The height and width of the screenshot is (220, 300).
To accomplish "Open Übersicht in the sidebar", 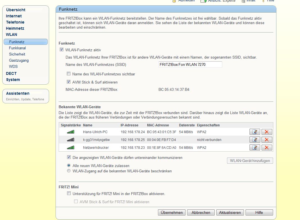I will [x=16, y=10].
